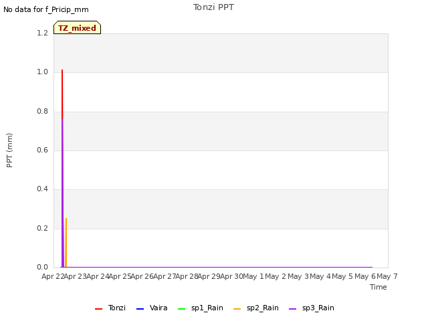Click the Apr 22 x-axis tick label

(x=53, y=276)
